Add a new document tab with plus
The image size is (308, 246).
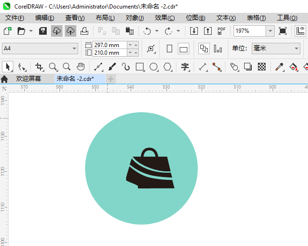point(111,79)
